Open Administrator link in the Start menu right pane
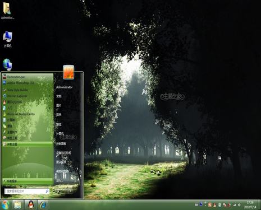This screenshot has width=261, height=210. pos(64,87)
